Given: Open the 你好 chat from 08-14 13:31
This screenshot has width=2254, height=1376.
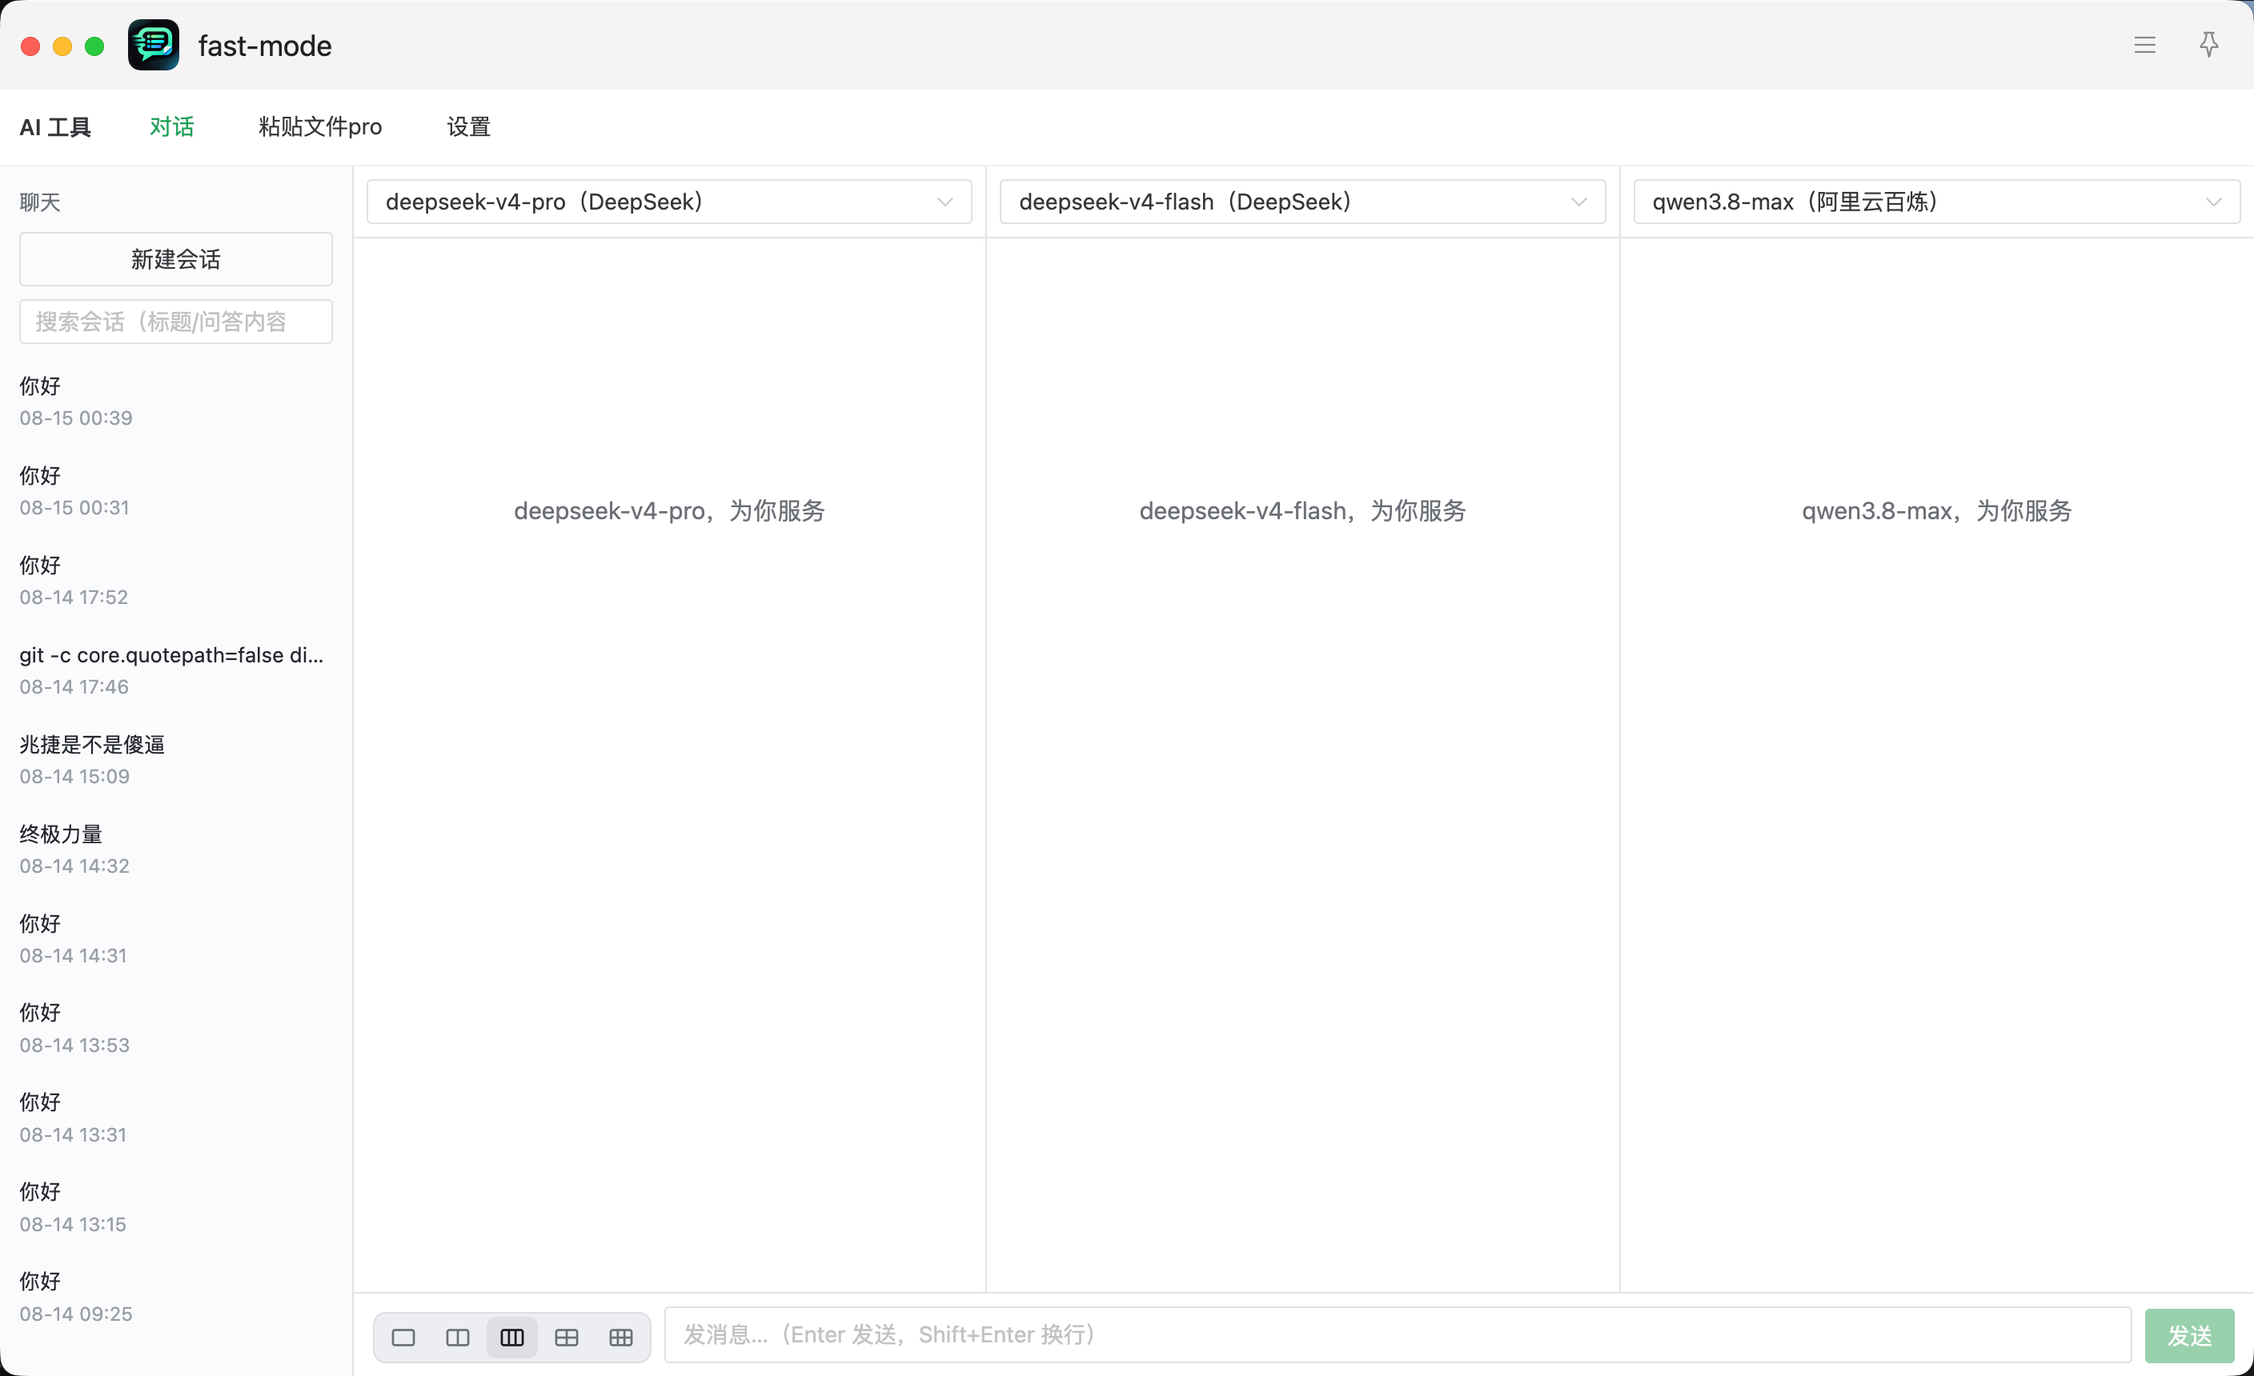Looking at the screenshot, I should 175,1118.
